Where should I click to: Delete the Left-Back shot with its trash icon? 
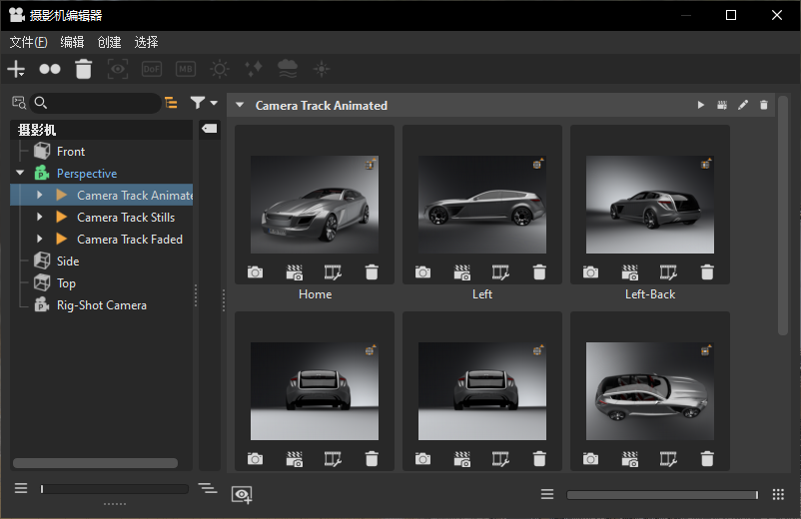pos(707,272)
